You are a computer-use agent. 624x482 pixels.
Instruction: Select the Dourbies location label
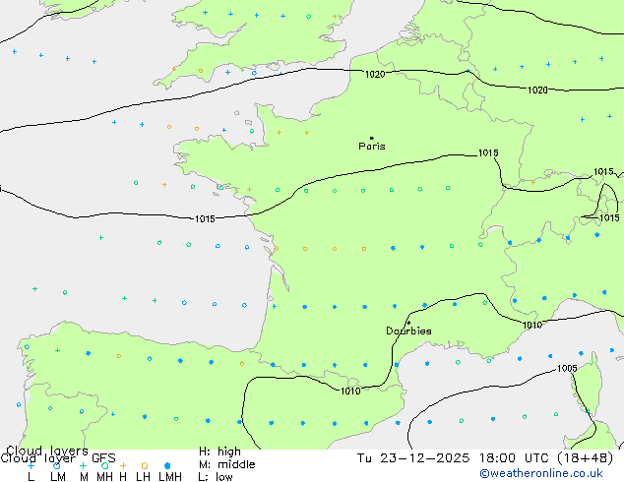[408, 331]
